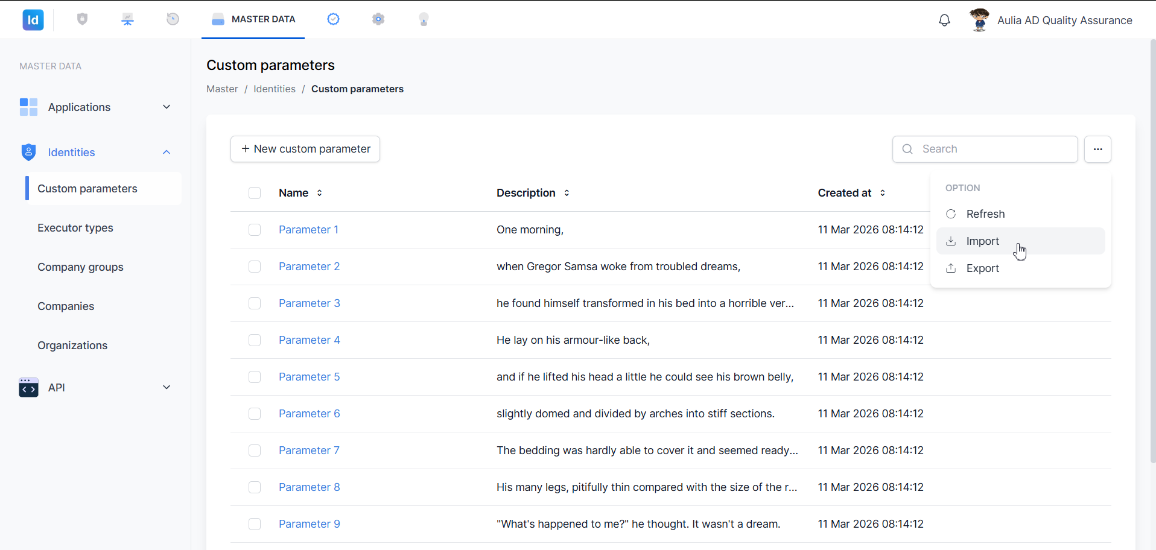Click the Identities shield icon in sidebar
Screen dimensions: 1156x550
(x=28, y=152)
